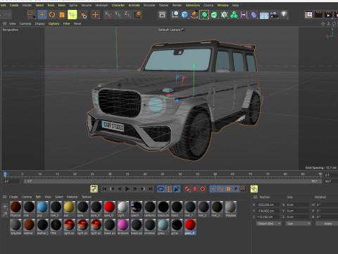Add a Camera object
This screenshot has height=254, width=338.
274,15
